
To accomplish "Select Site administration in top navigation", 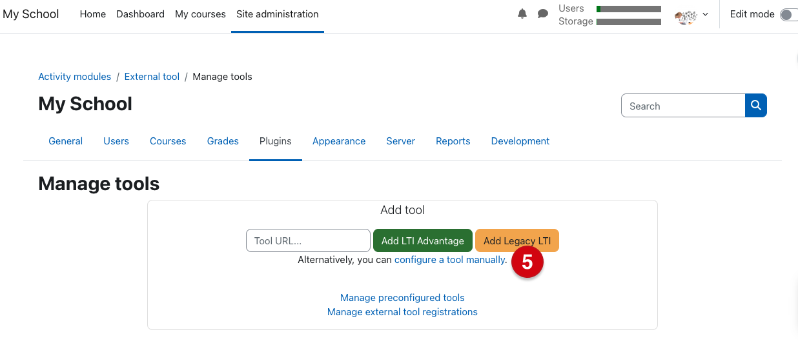I will coord(278,14).
